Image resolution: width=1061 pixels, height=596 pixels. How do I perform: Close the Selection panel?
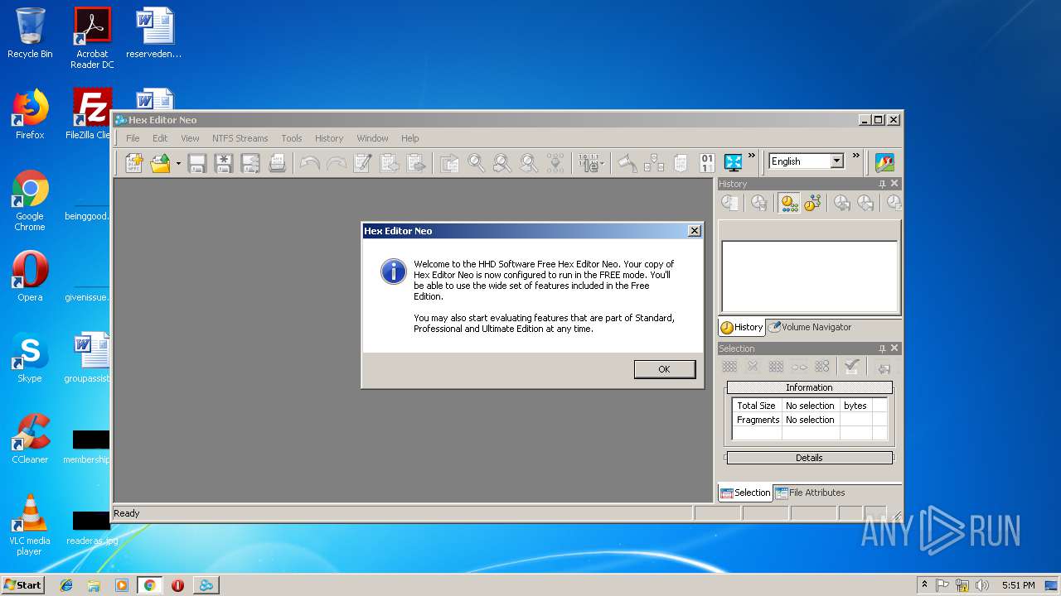(x=894, y=348)
